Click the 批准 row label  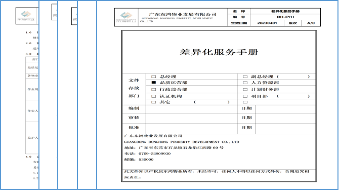[134, 128]
